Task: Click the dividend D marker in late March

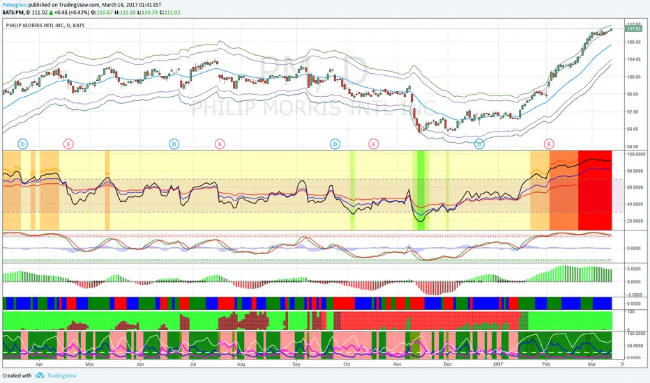Action: 22,144
